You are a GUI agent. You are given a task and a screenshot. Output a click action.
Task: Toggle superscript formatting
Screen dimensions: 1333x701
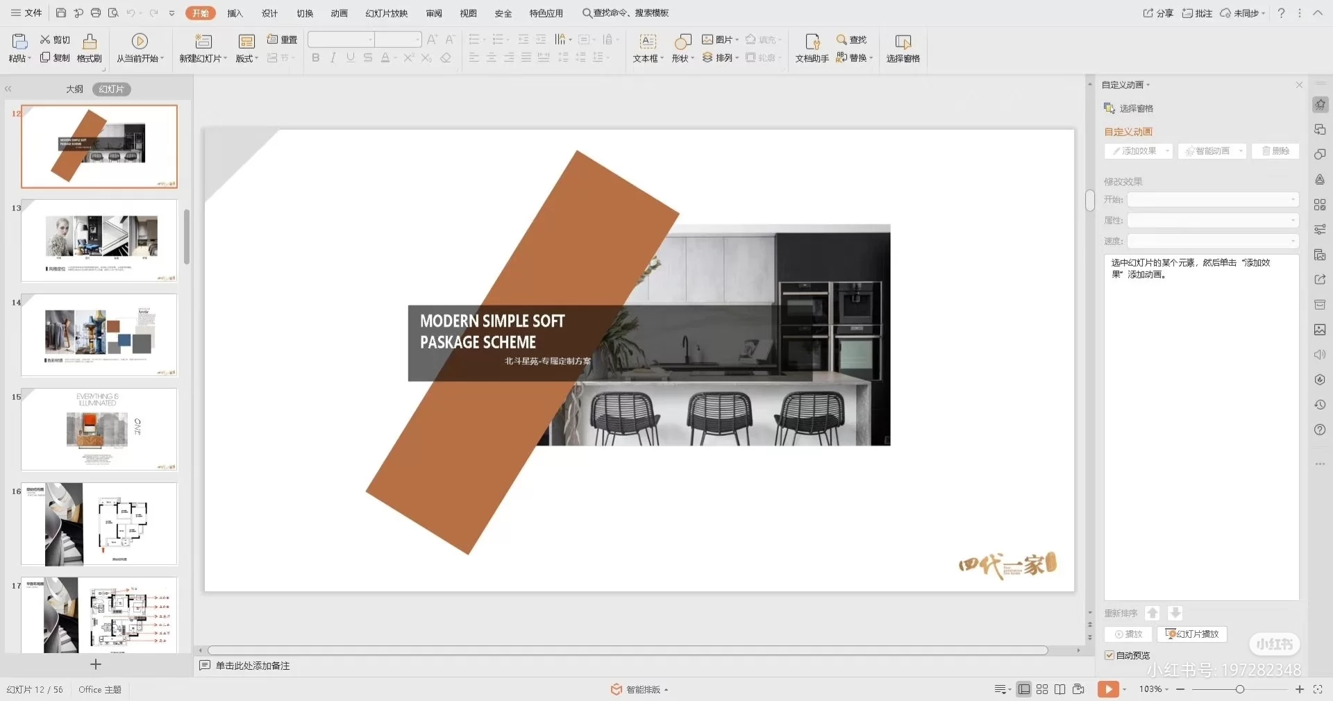click(409, 58)
